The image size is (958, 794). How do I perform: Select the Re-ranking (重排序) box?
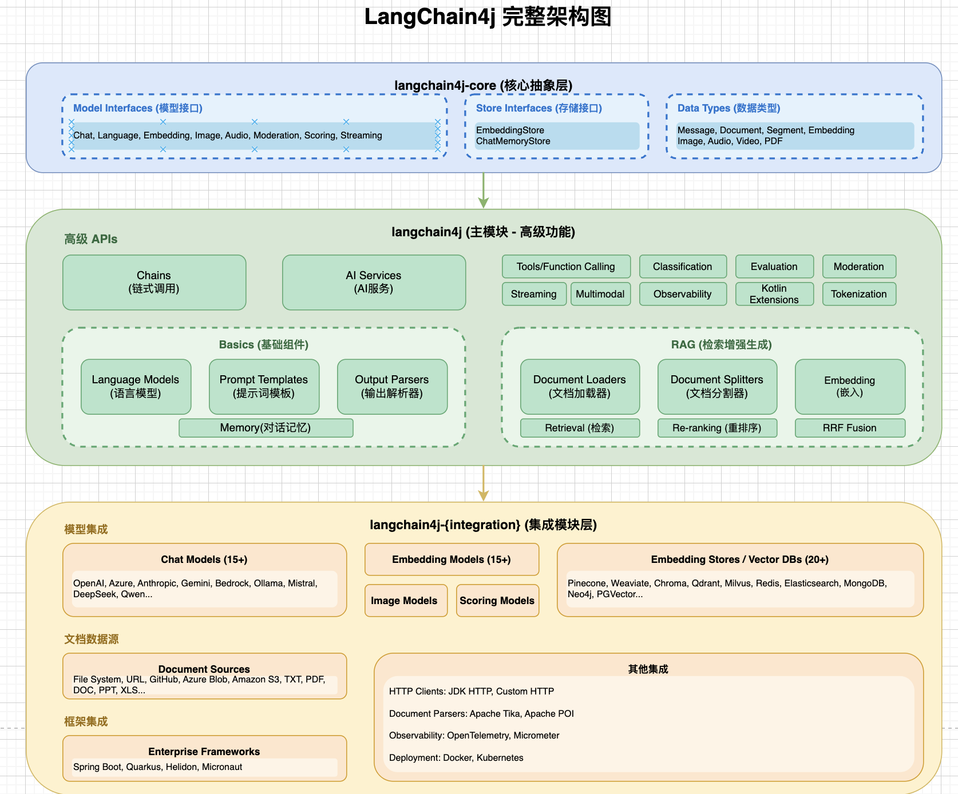[x=718, y=428]
